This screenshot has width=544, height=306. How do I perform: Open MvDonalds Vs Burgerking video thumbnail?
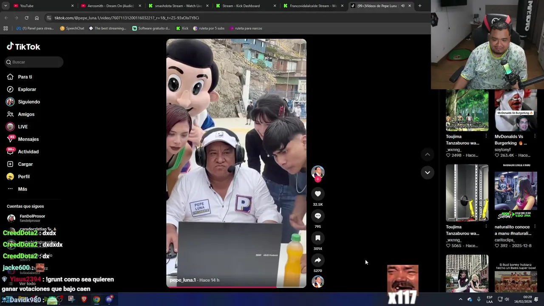pyautogui.click(x=516, y=110)
